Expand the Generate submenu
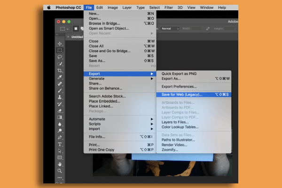Viewport: 282px width, 188px height. click(120, 78)
